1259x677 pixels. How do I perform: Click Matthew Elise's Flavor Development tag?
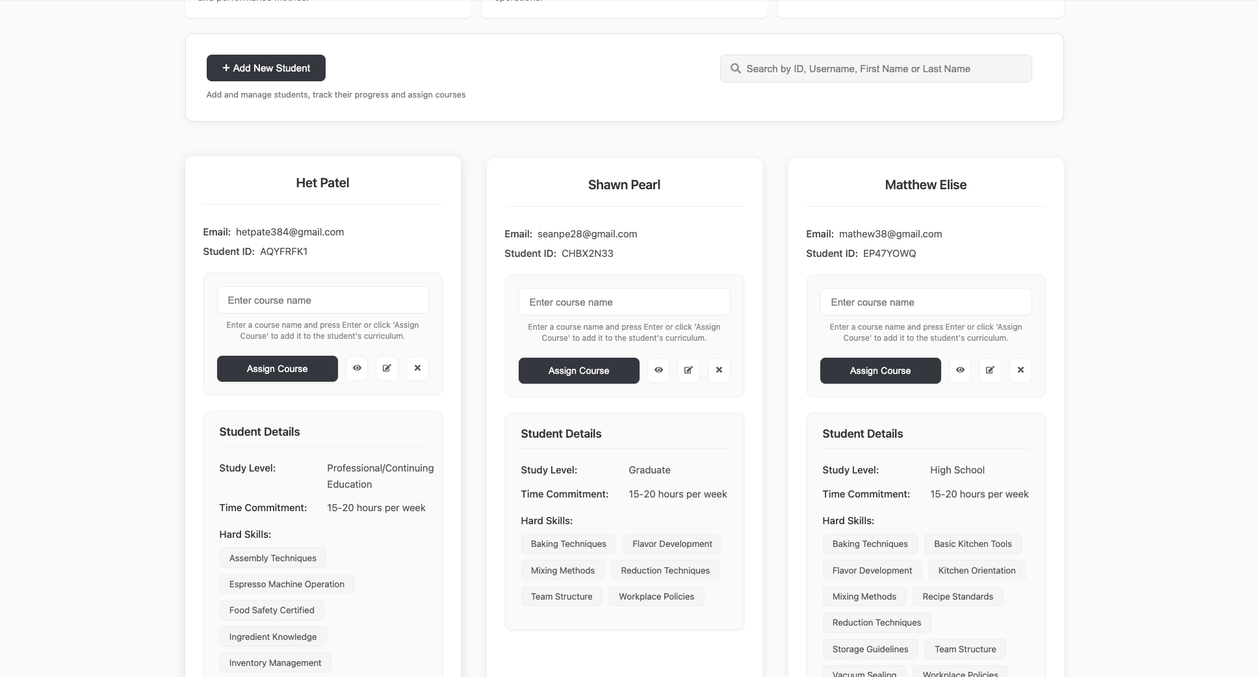(x=872, y=570)
